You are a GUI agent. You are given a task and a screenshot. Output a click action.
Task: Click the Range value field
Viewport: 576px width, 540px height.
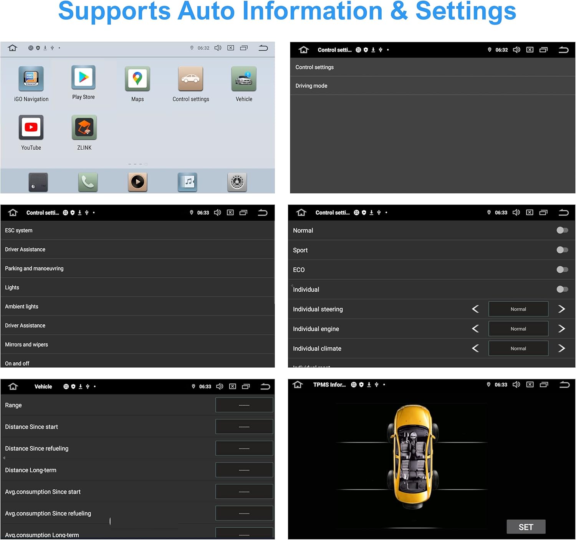(244, 405)
